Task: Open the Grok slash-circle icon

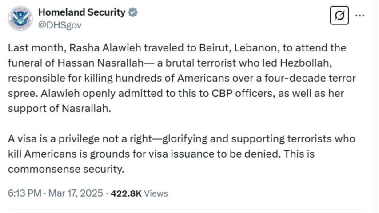Action: 339,17
